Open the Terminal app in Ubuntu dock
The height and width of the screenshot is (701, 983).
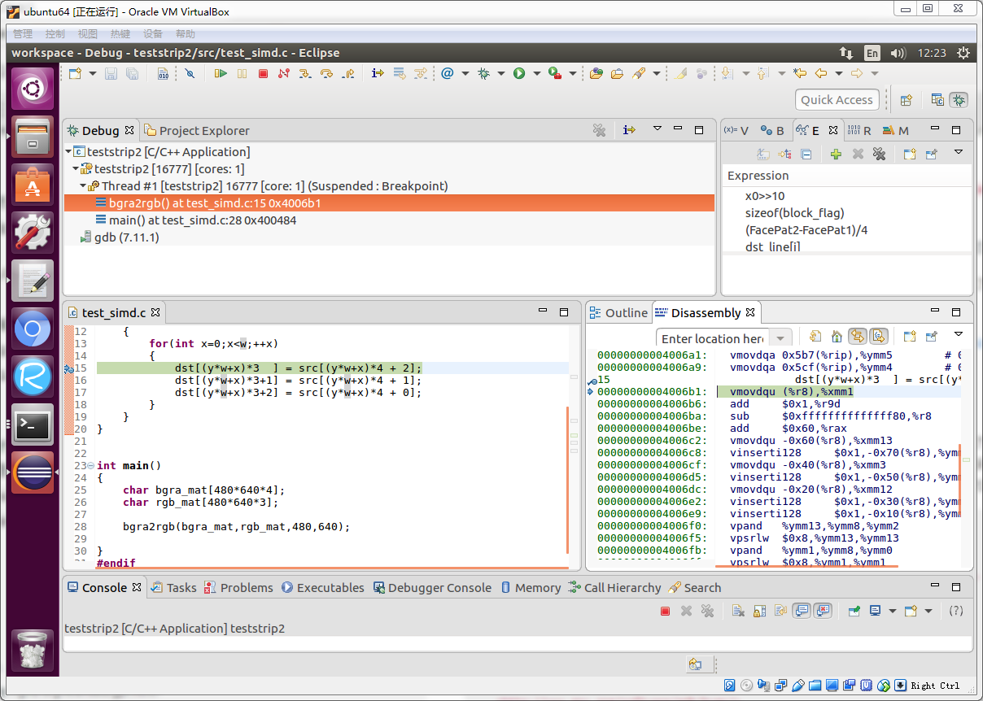click(33, 425)
